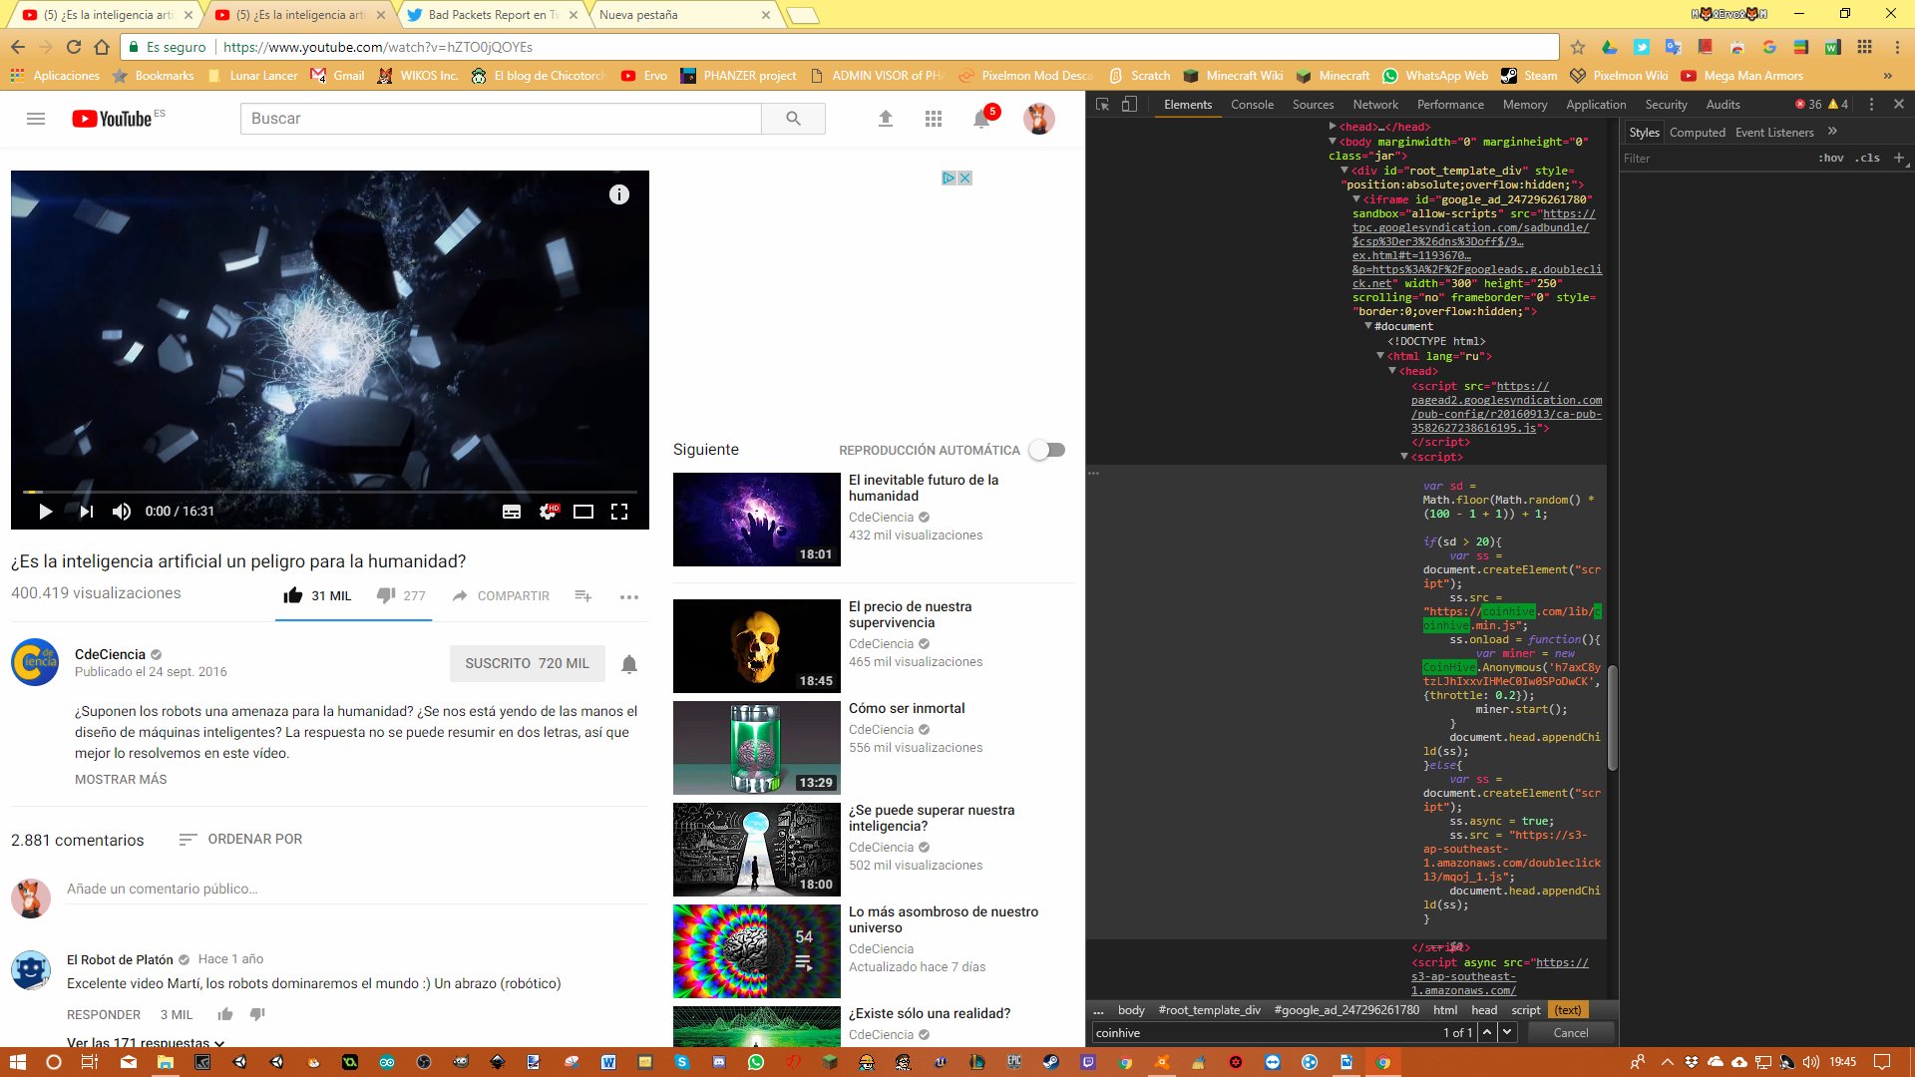Open the video player settings gear

[548, 512]
